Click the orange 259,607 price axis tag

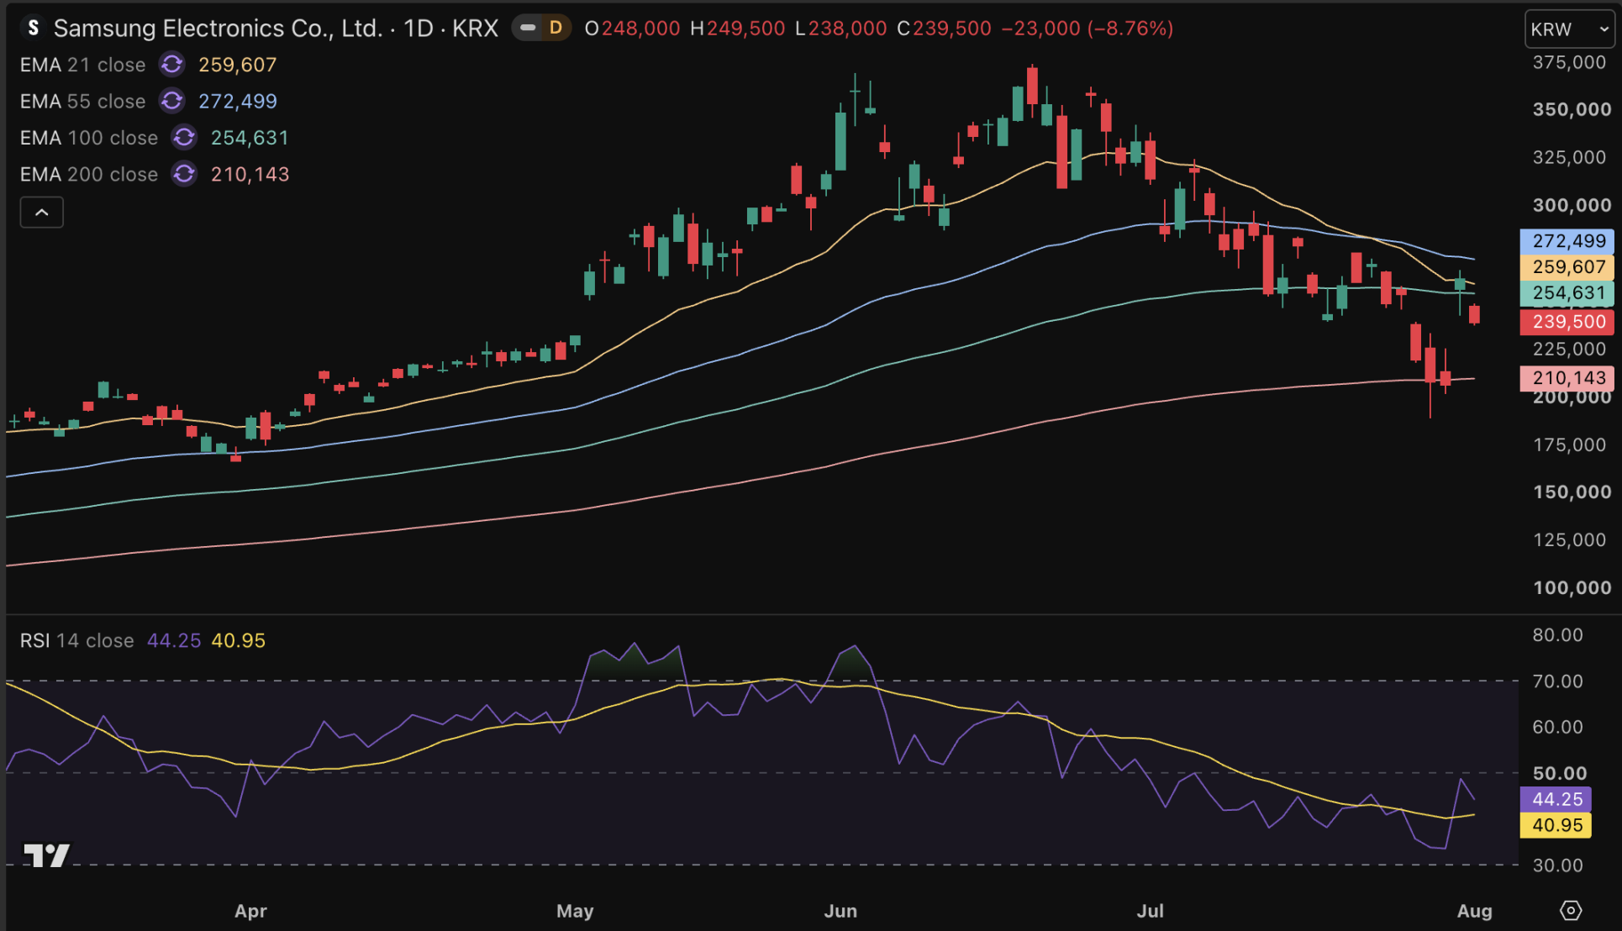[1567, 267]
